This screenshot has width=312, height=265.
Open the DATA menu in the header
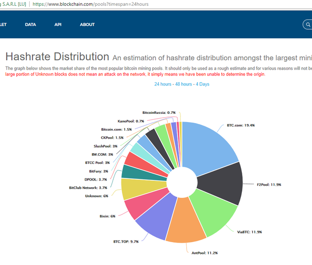(30, 25)
